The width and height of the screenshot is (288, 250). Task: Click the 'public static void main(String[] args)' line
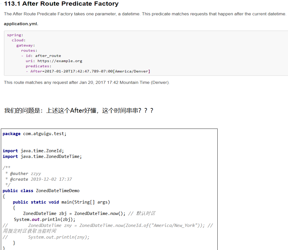61,202
